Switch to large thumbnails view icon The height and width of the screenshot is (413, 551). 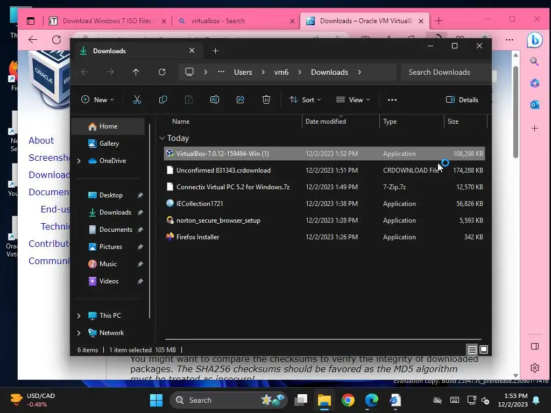click(484, 350)
